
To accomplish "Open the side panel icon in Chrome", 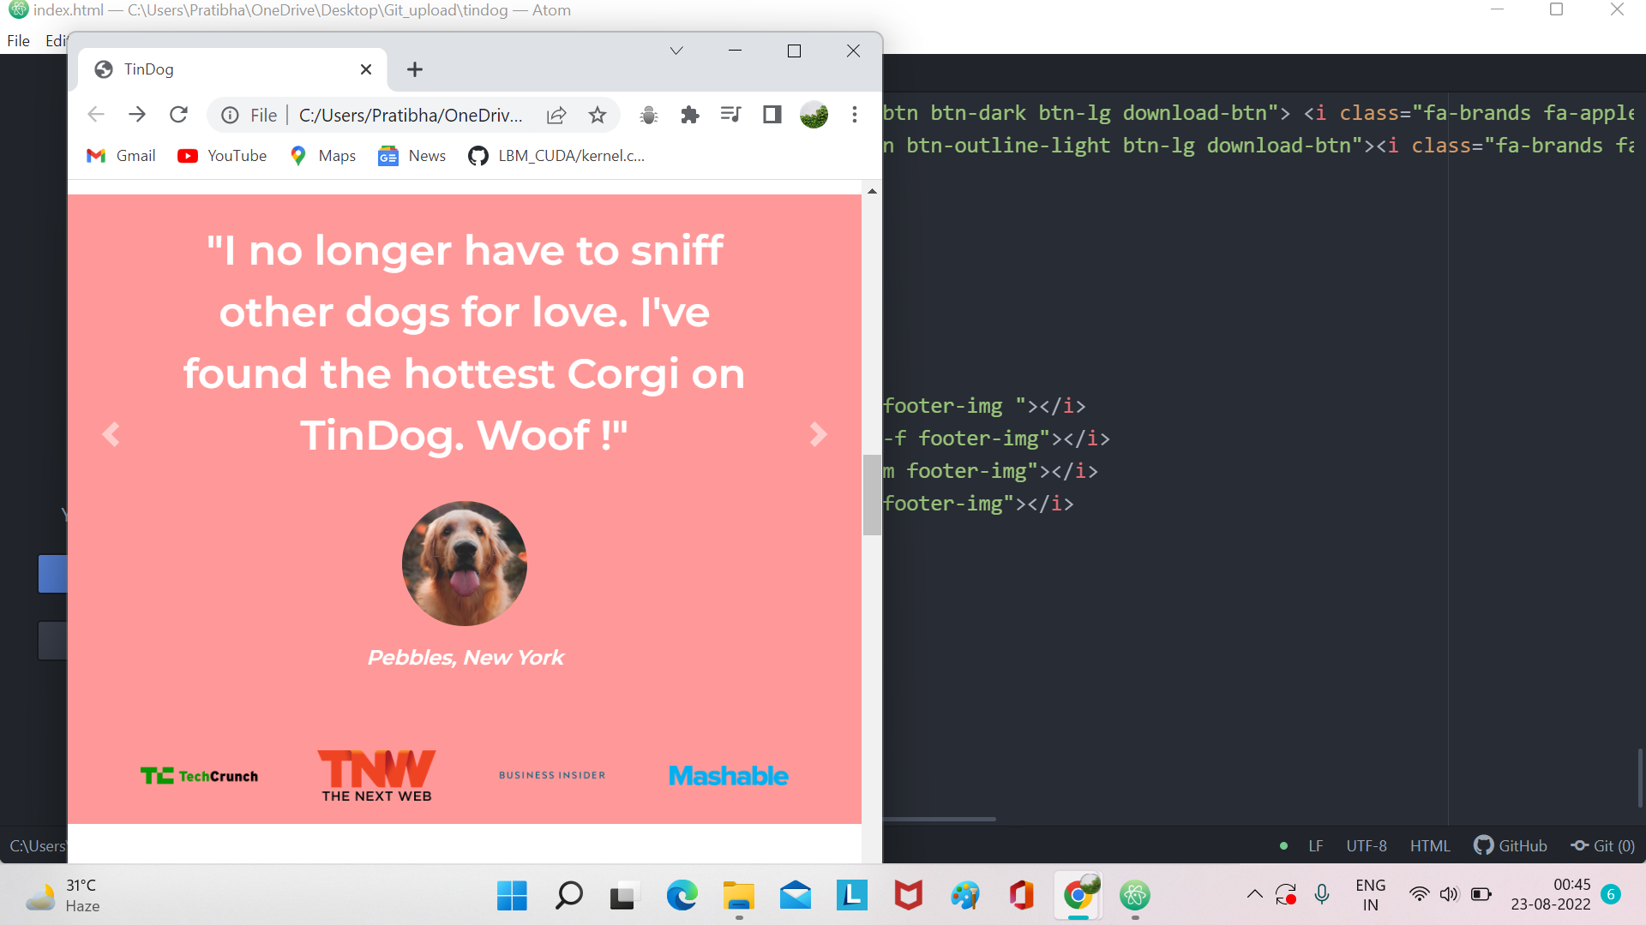I will (772, 114).
